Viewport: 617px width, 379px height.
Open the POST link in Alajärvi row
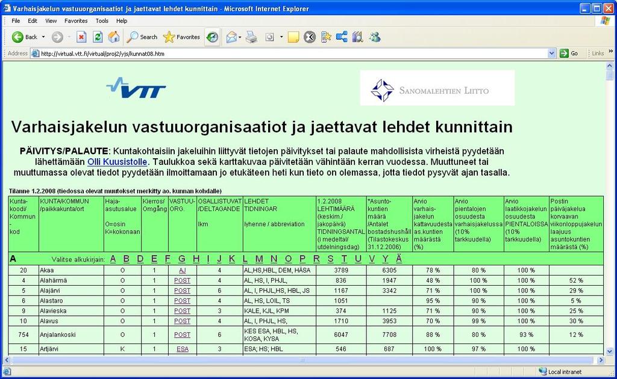[x=182, y=291]
